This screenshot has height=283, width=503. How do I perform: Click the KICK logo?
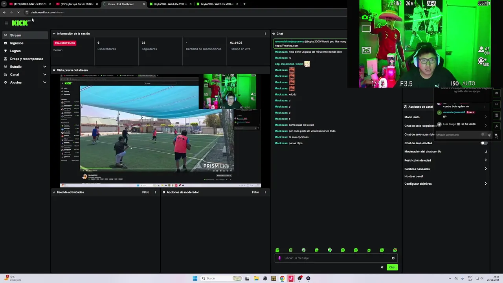(x=20, y=23)
